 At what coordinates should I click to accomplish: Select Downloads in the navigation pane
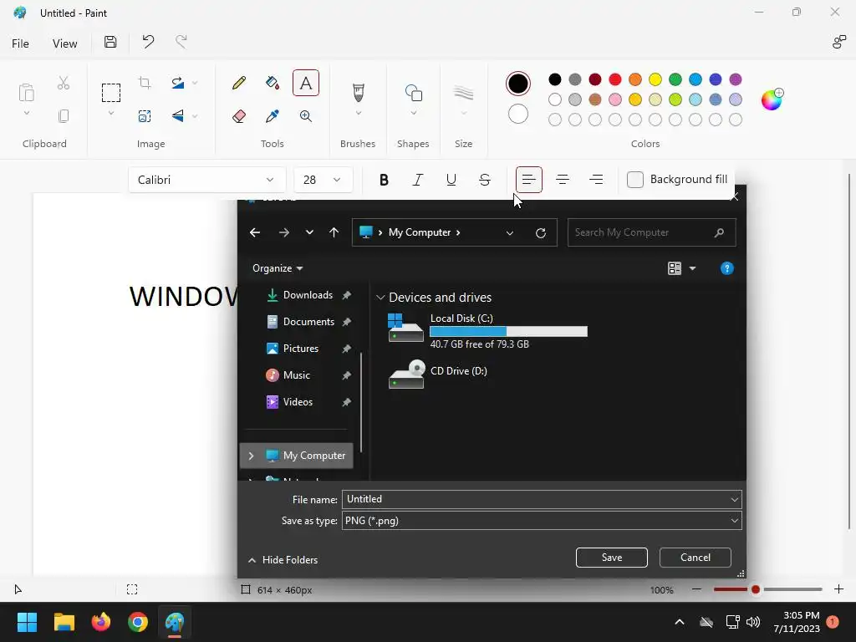click(308, 295)
